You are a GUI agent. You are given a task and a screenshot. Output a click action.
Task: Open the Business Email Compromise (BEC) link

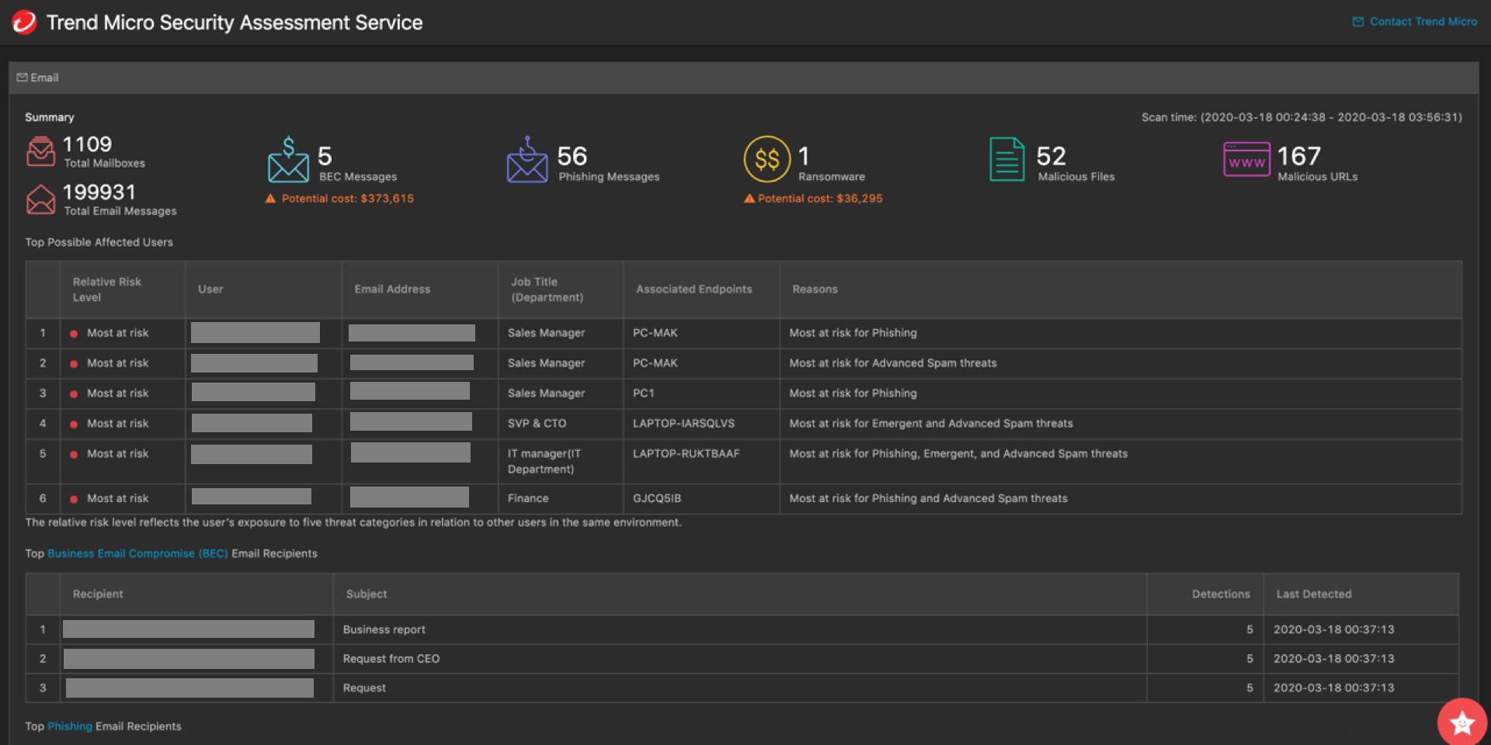[x=137, y=553]
